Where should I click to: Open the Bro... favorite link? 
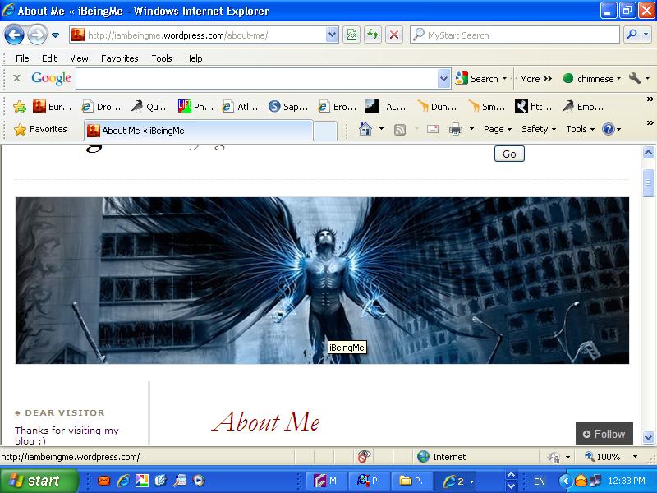coord(338,107)
